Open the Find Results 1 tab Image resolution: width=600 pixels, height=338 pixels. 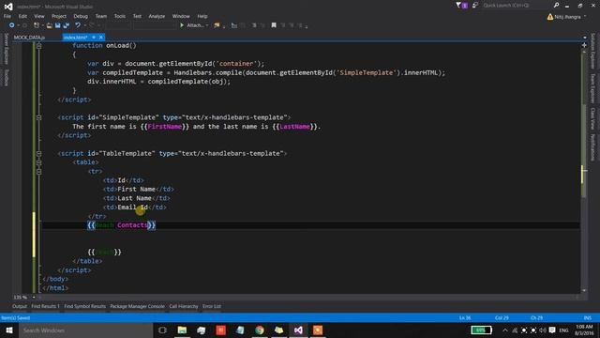click(x=45, y=306)
